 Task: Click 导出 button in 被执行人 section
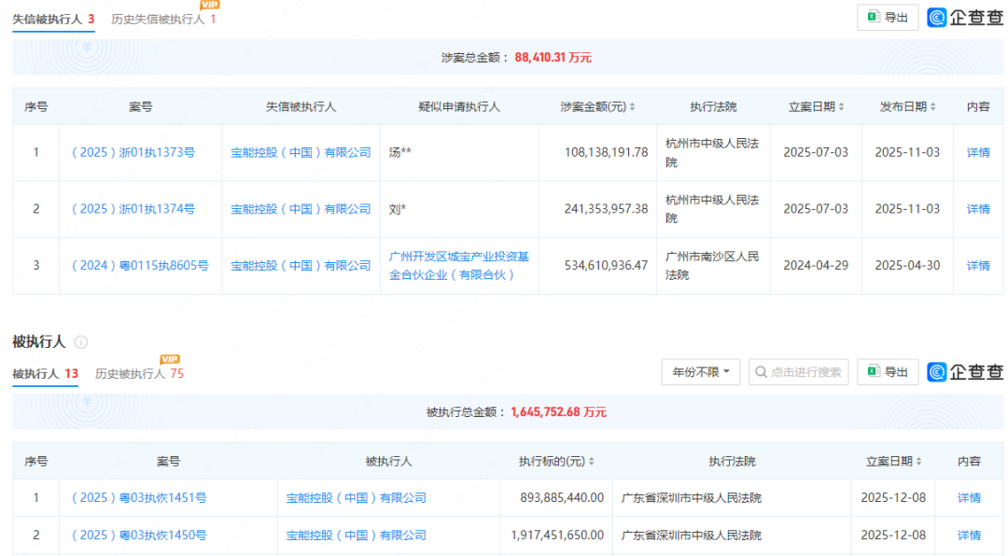(888, 372)
